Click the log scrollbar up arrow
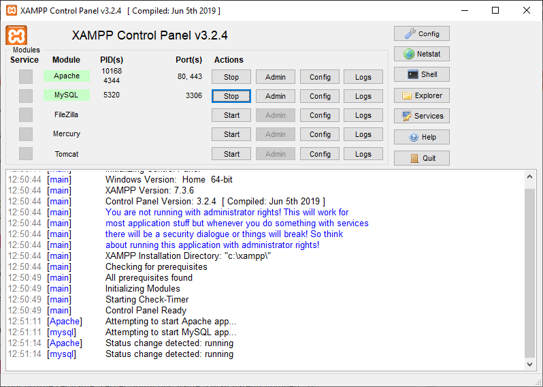This screenshot has width=543, height=387. click(529, 177)
